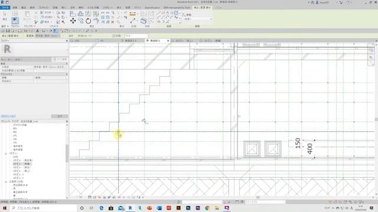Select the Offset tool in the Modify panel

click(x=80, y=14)
